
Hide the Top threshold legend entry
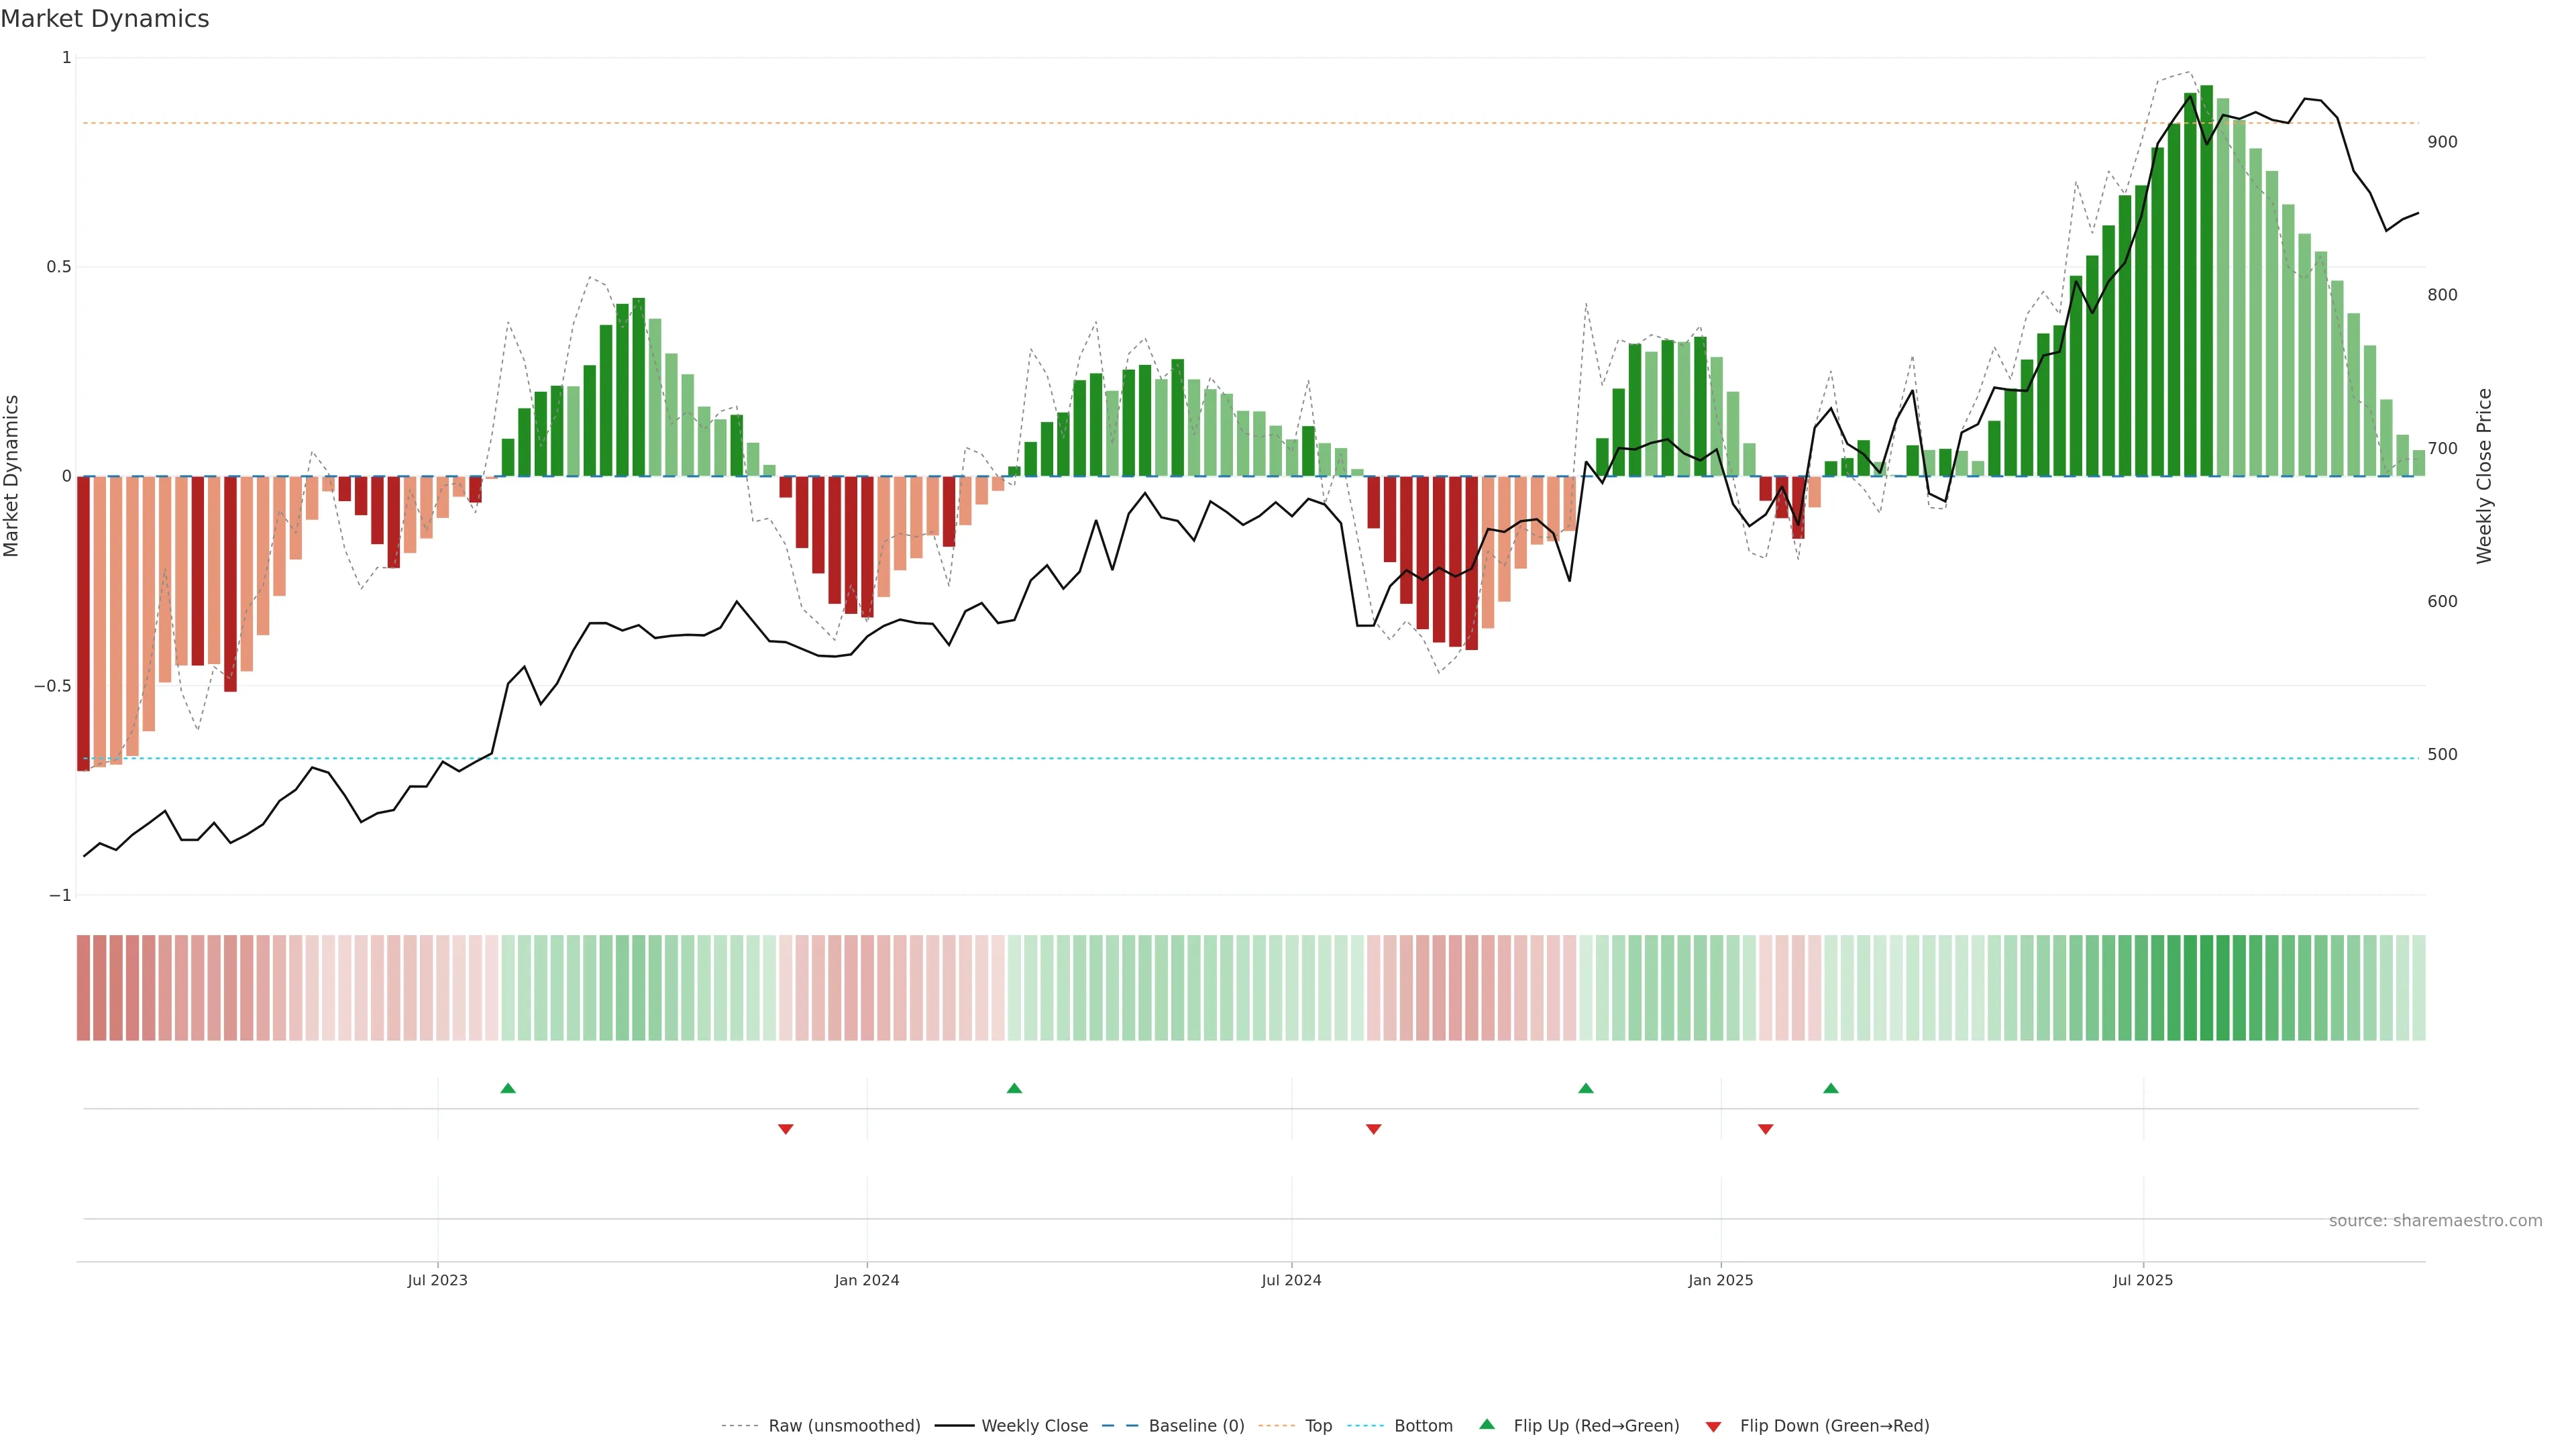pyautogui.click(x=1318, y=1426)
